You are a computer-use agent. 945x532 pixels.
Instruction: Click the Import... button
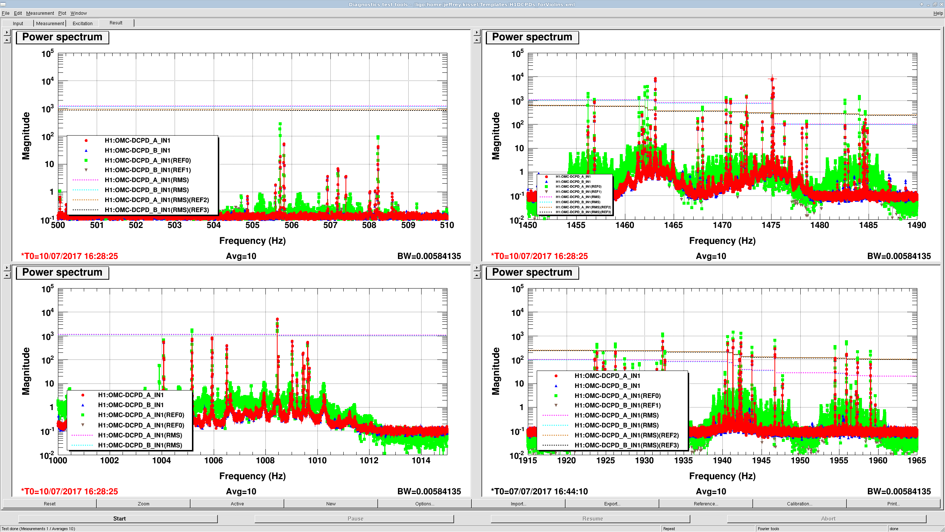coord(518,504)
